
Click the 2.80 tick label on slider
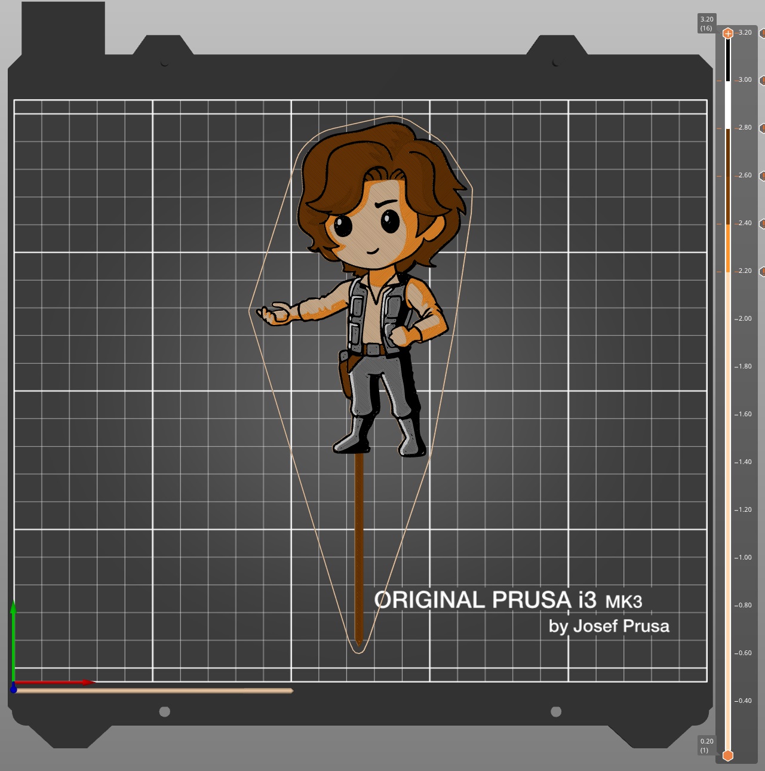[745, 128]
